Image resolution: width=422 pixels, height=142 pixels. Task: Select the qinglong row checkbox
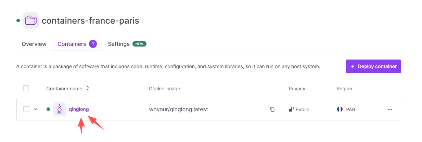(x=26, y=109)
